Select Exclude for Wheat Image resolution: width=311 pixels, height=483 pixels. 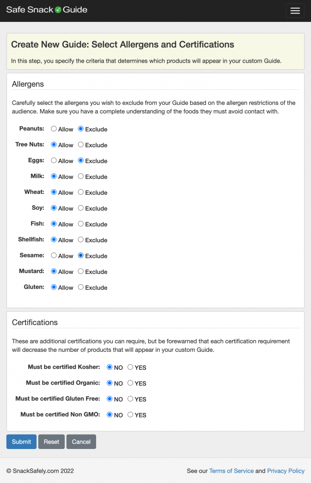(x=81, y=192)
